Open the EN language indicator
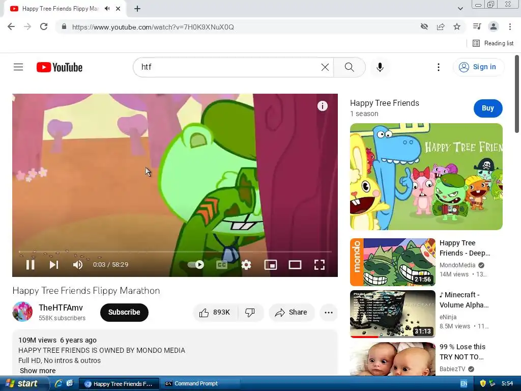This screenshot has height=391, width=521. 464,383
